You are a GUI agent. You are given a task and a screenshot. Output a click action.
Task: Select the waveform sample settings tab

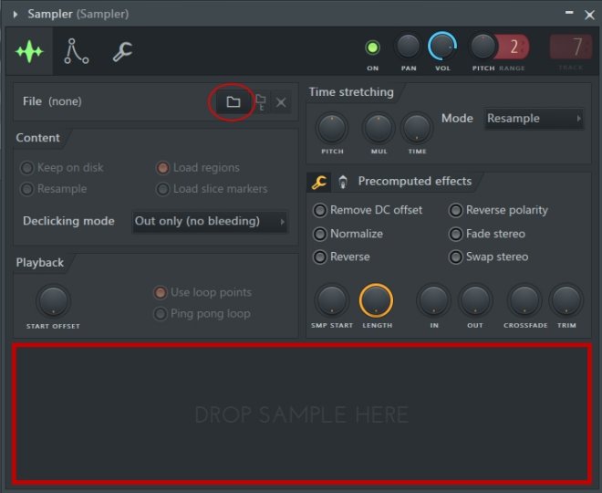pyautogui.click(x=30, y=52)
